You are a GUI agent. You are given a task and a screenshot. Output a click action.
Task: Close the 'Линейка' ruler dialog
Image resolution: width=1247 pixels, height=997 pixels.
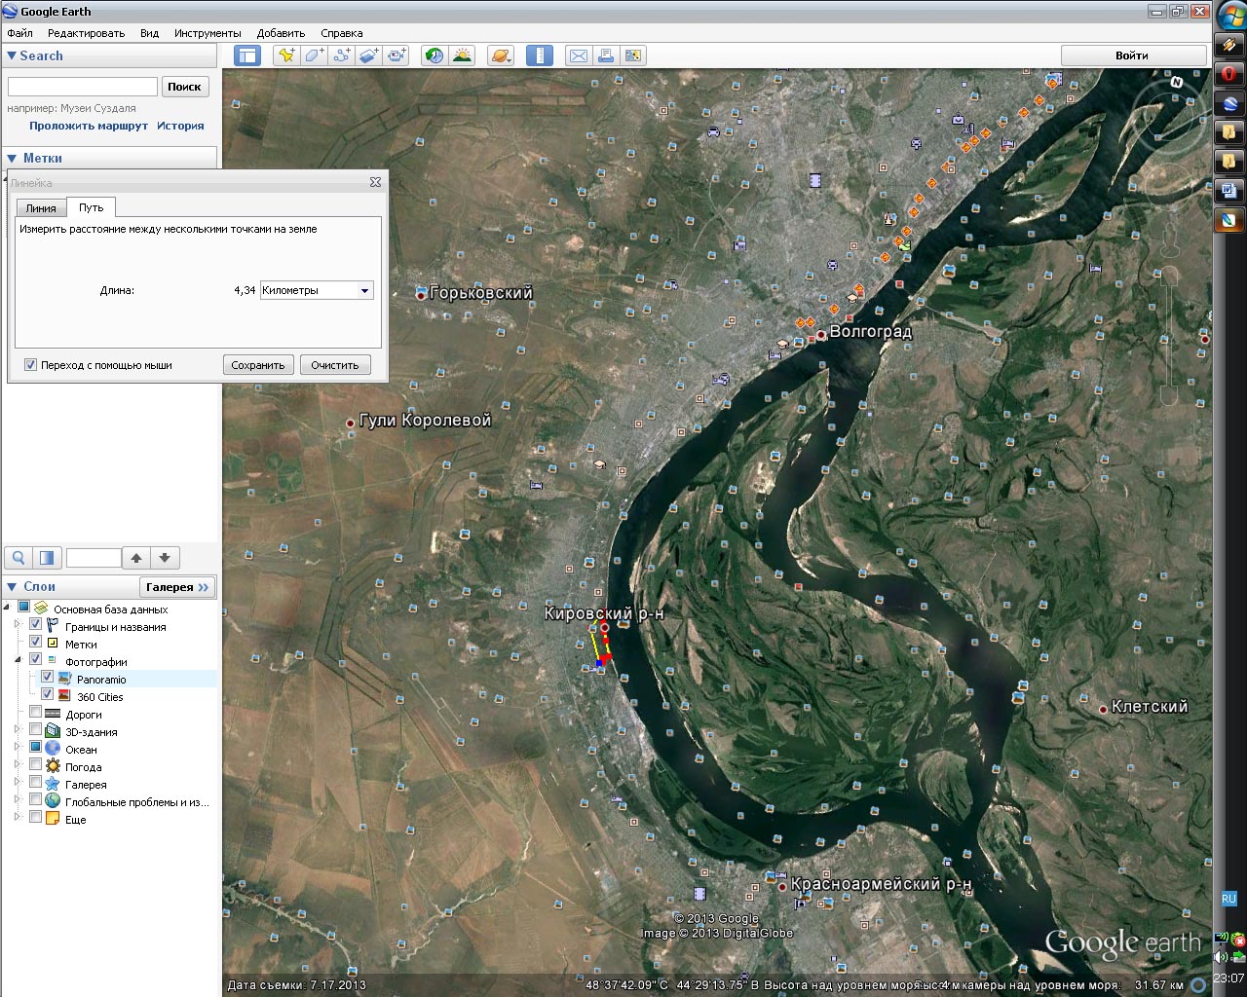coord(375,182)
